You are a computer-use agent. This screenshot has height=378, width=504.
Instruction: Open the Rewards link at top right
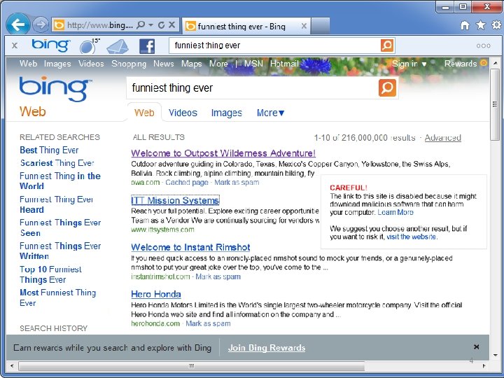pos(461,64)
